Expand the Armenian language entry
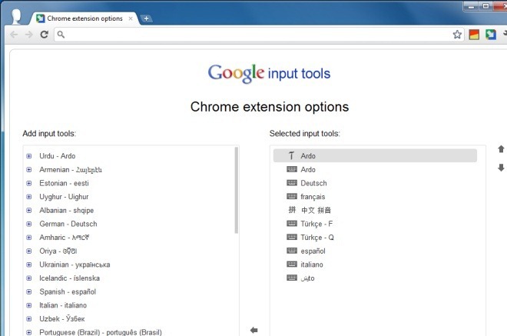Viewport: 507px width, 336px height. (x=29, y=170)
